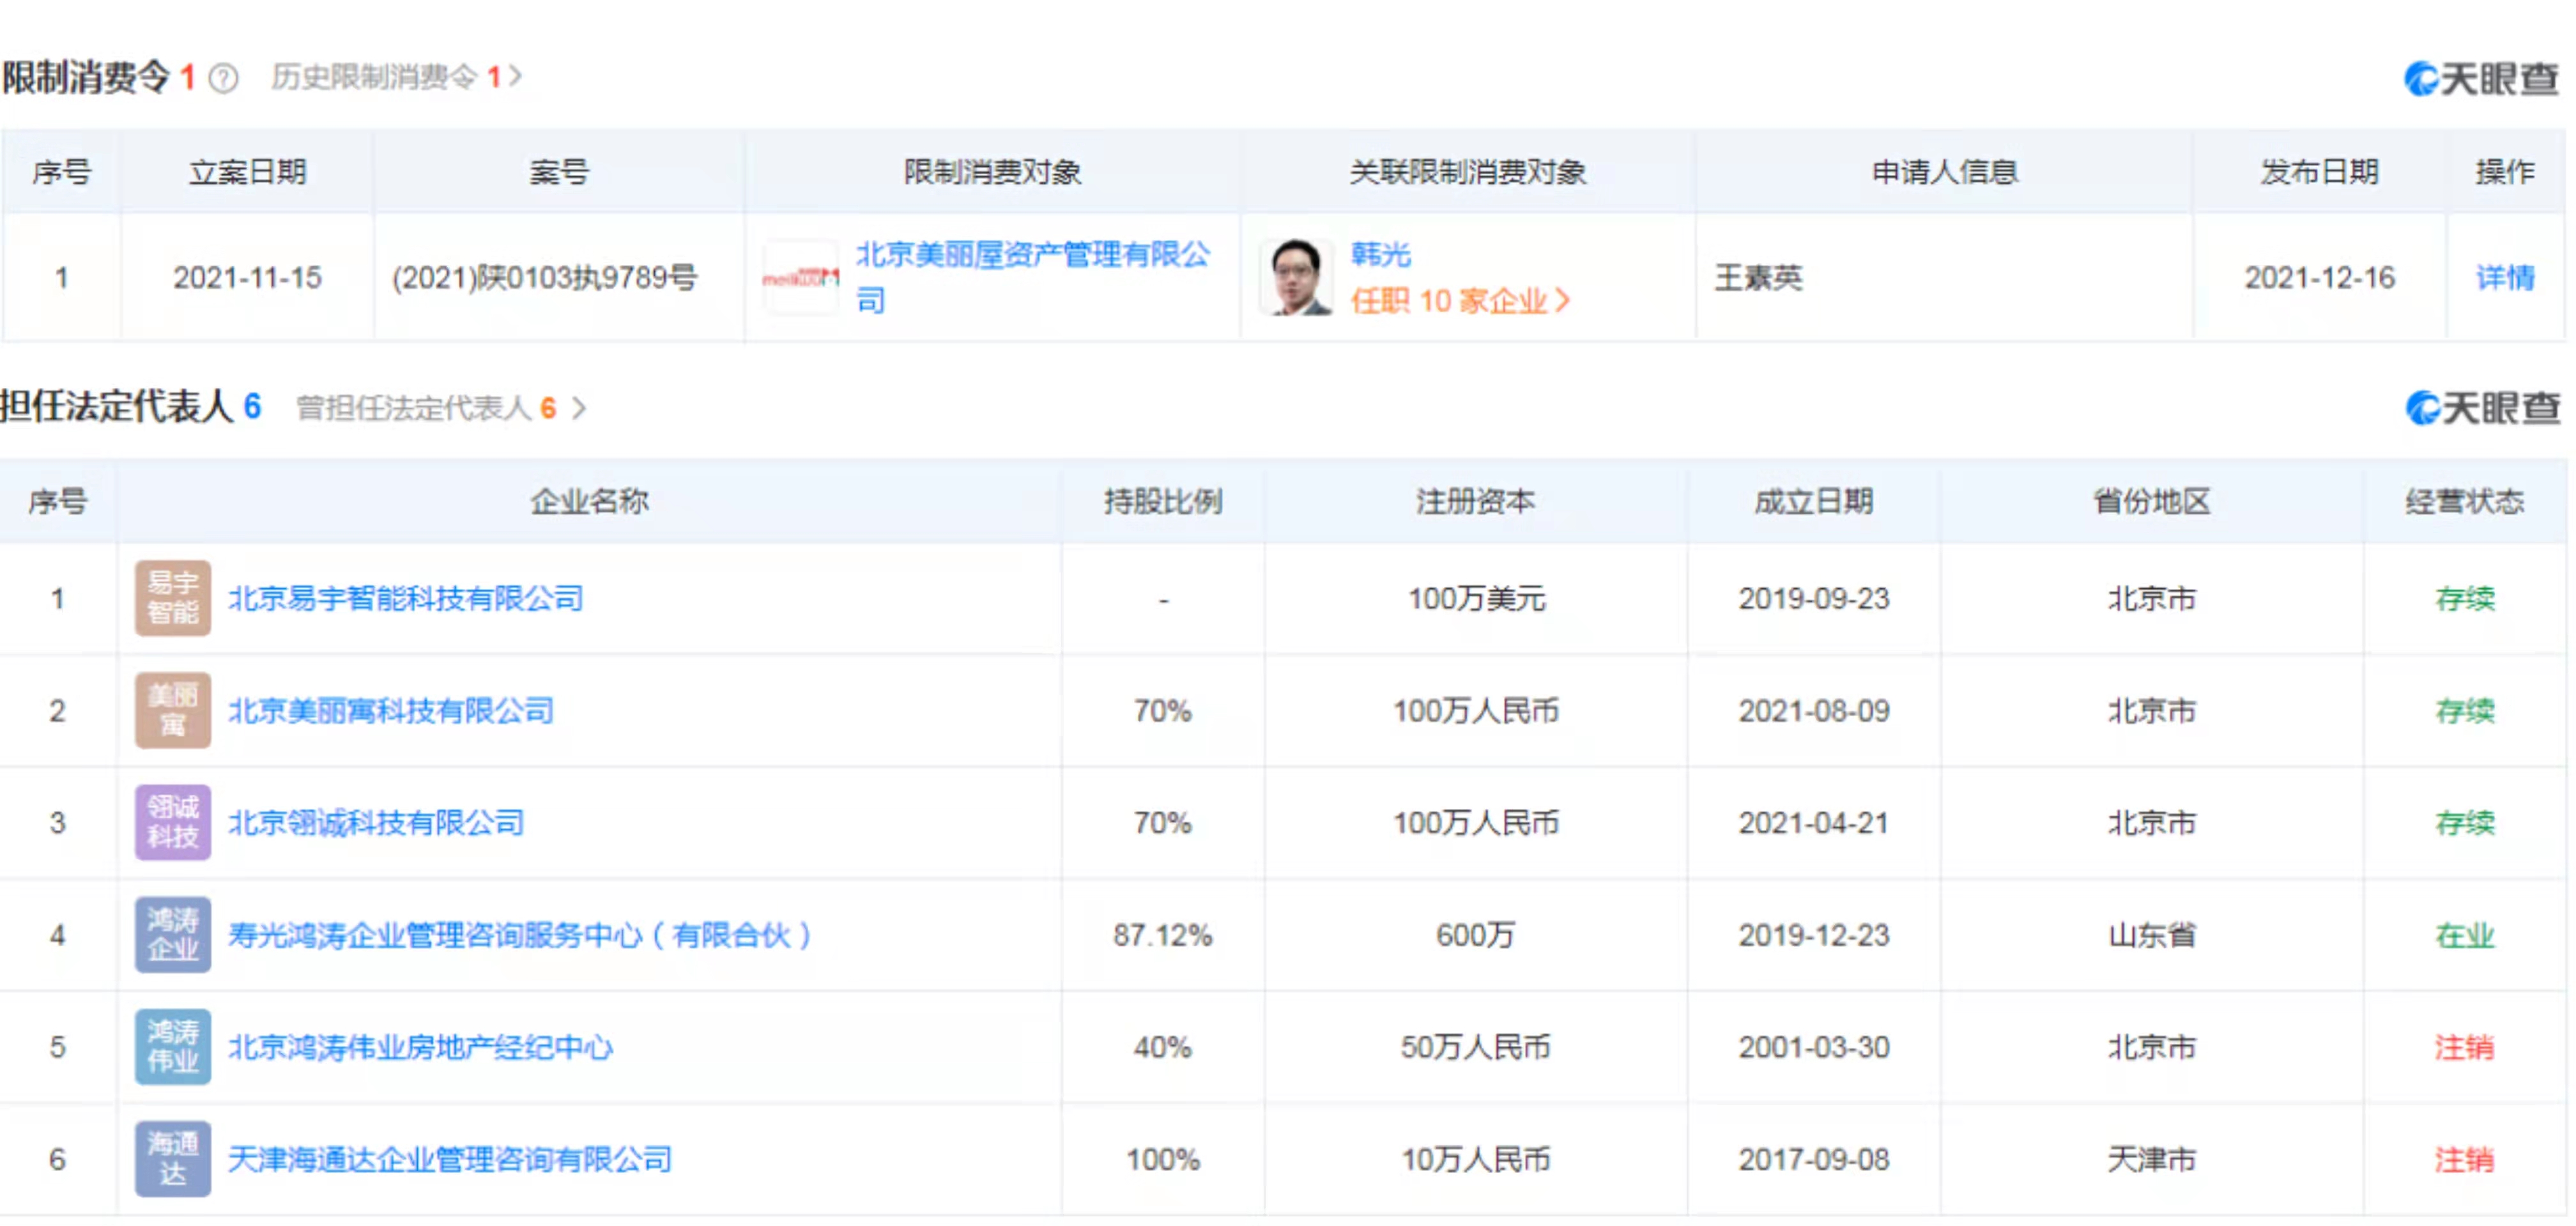Expand 曾担任法定代表人 history list
2576x1226 pixels.
440,408
